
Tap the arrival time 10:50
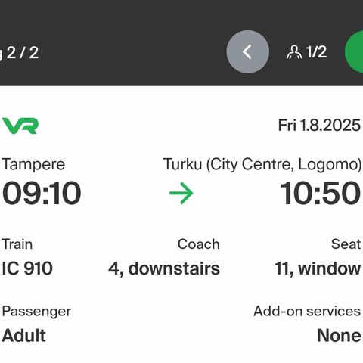coord(320,194)
